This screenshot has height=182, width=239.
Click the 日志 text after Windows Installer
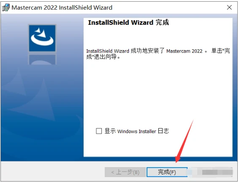point(163,131)
